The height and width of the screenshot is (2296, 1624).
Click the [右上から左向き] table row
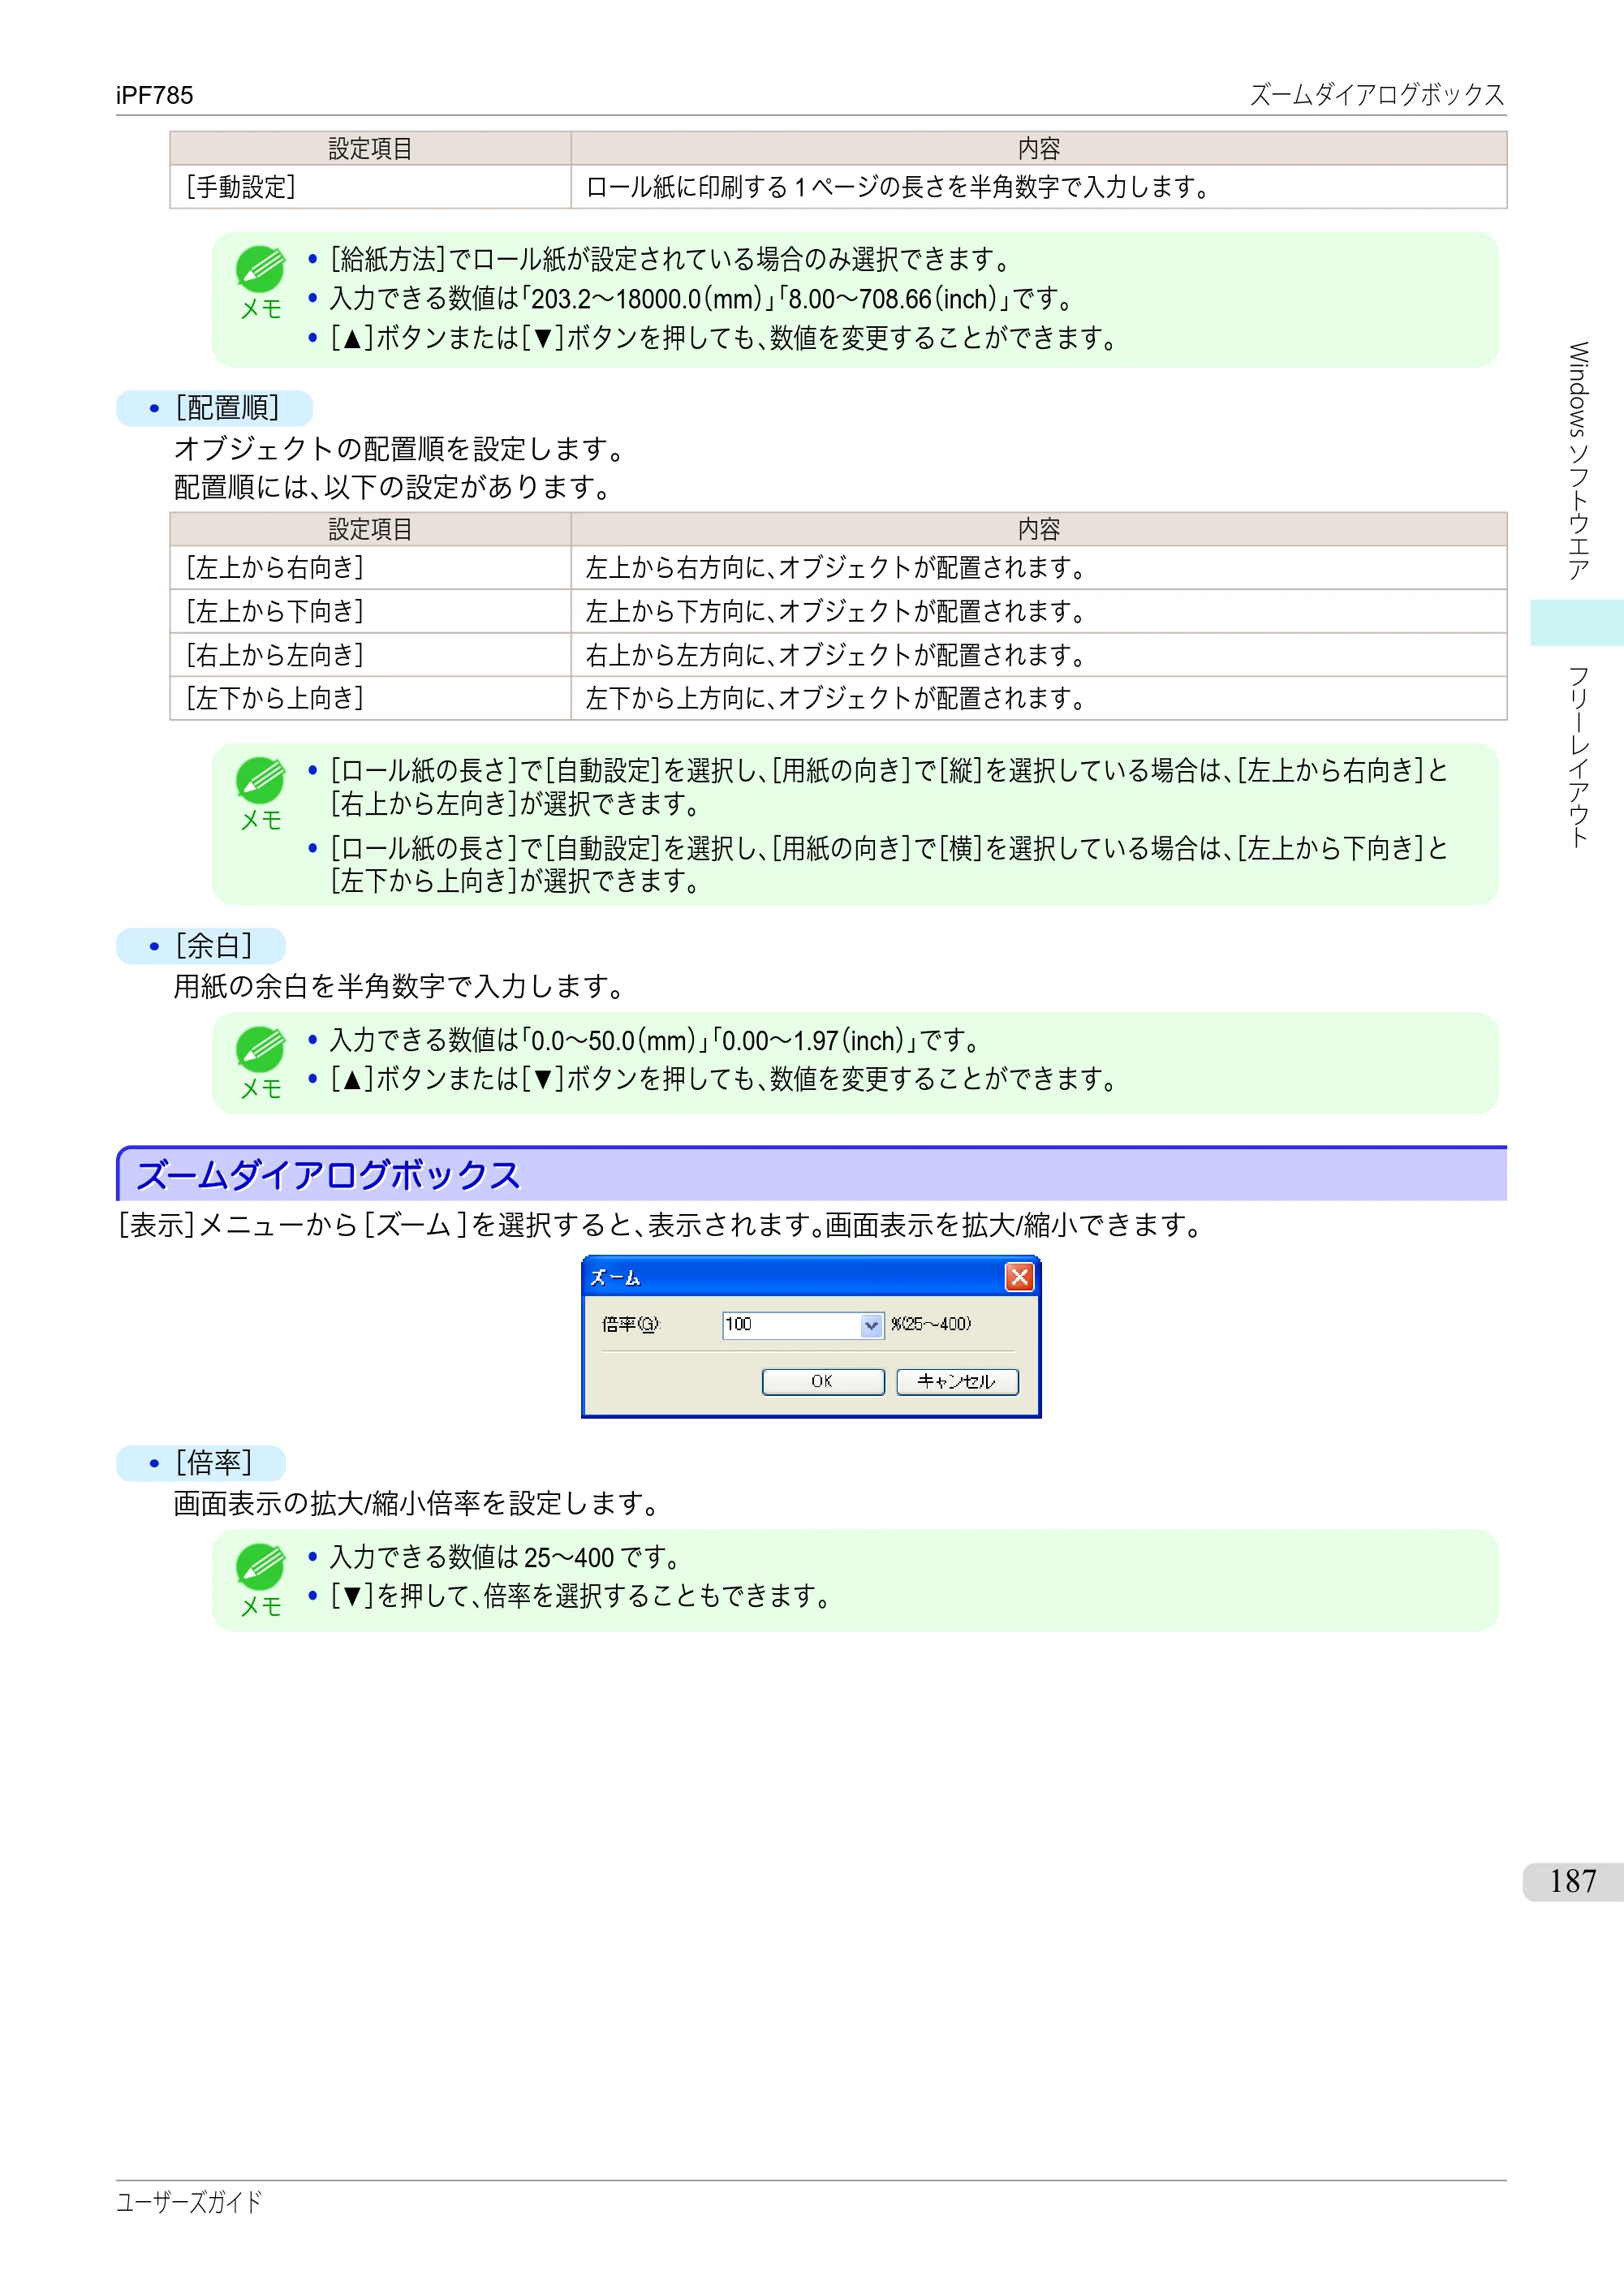coord(838,655)
